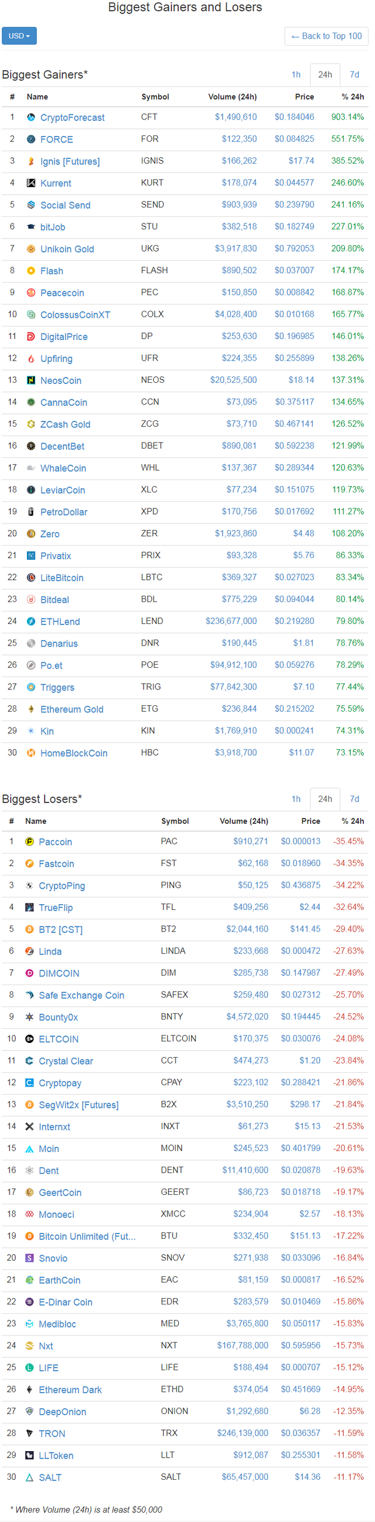Viewport: 375px width, 1522px height.
Task: Sort Biggest Losers by Price header
Action: coord(311,821)
